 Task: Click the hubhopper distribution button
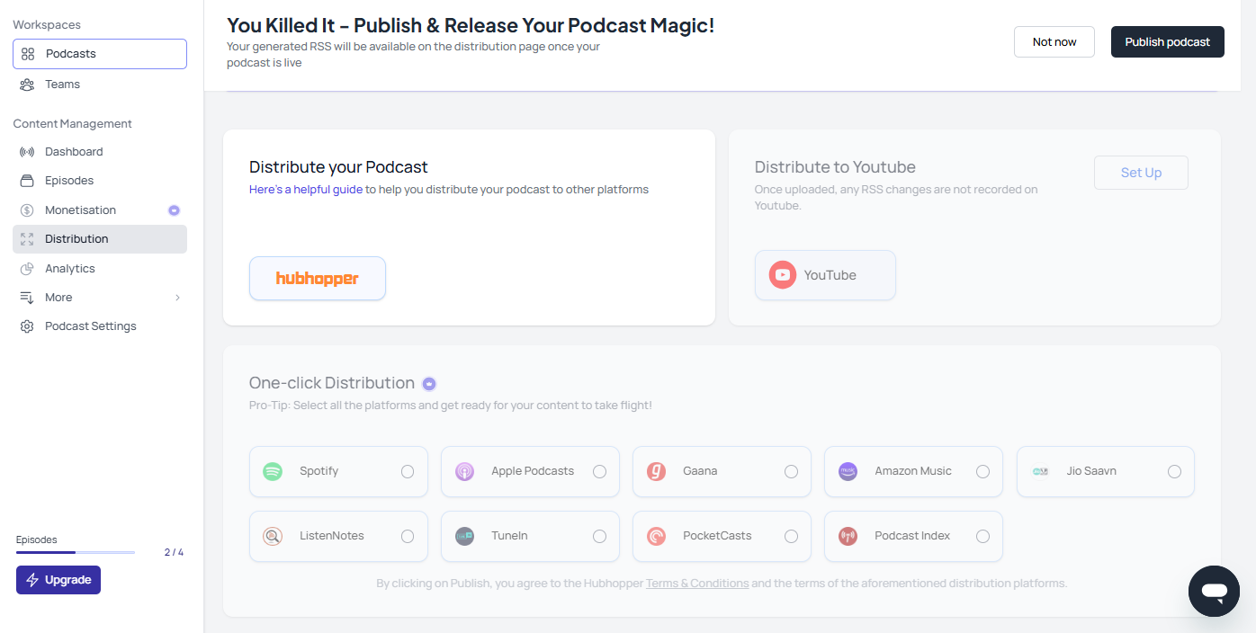point(318,279)
